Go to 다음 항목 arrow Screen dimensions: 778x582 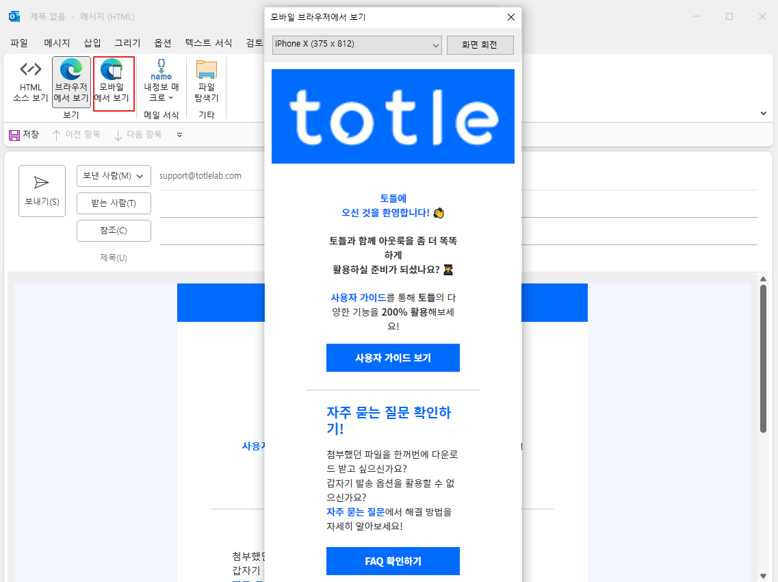[x=118, y=135]
